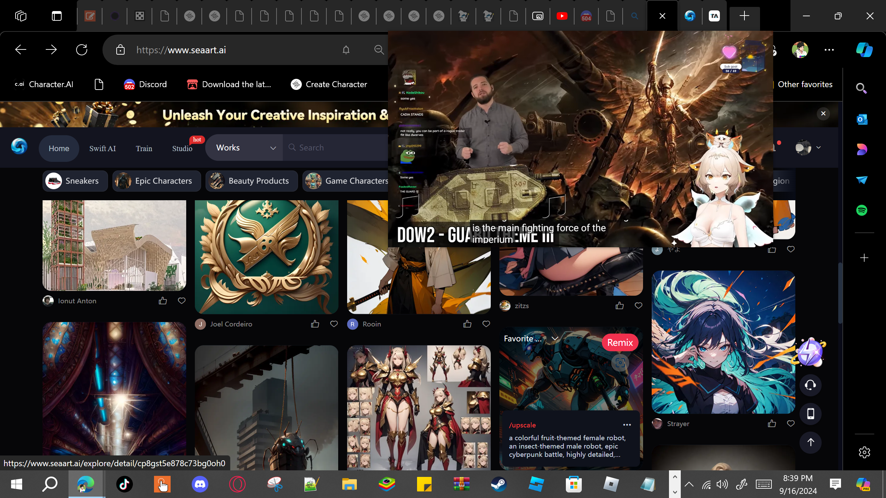Click the image search icon on robot card
Screen dimensions: 886x498
[x=620, y=362]
